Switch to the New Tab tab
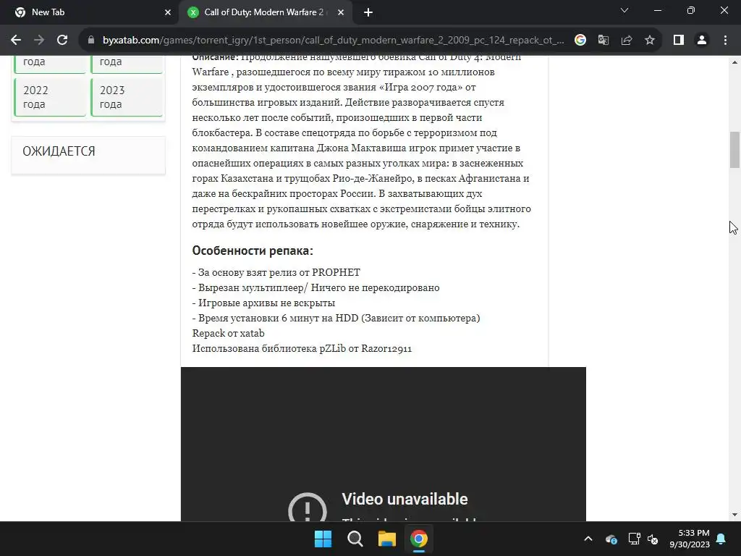Image resolution: width=741 pixels, height=556 pixels. [x=90, y=13]
